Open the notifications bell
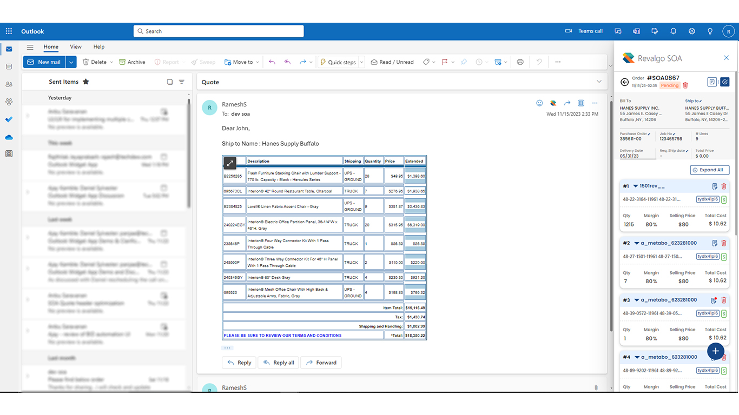 click(673, 31)
